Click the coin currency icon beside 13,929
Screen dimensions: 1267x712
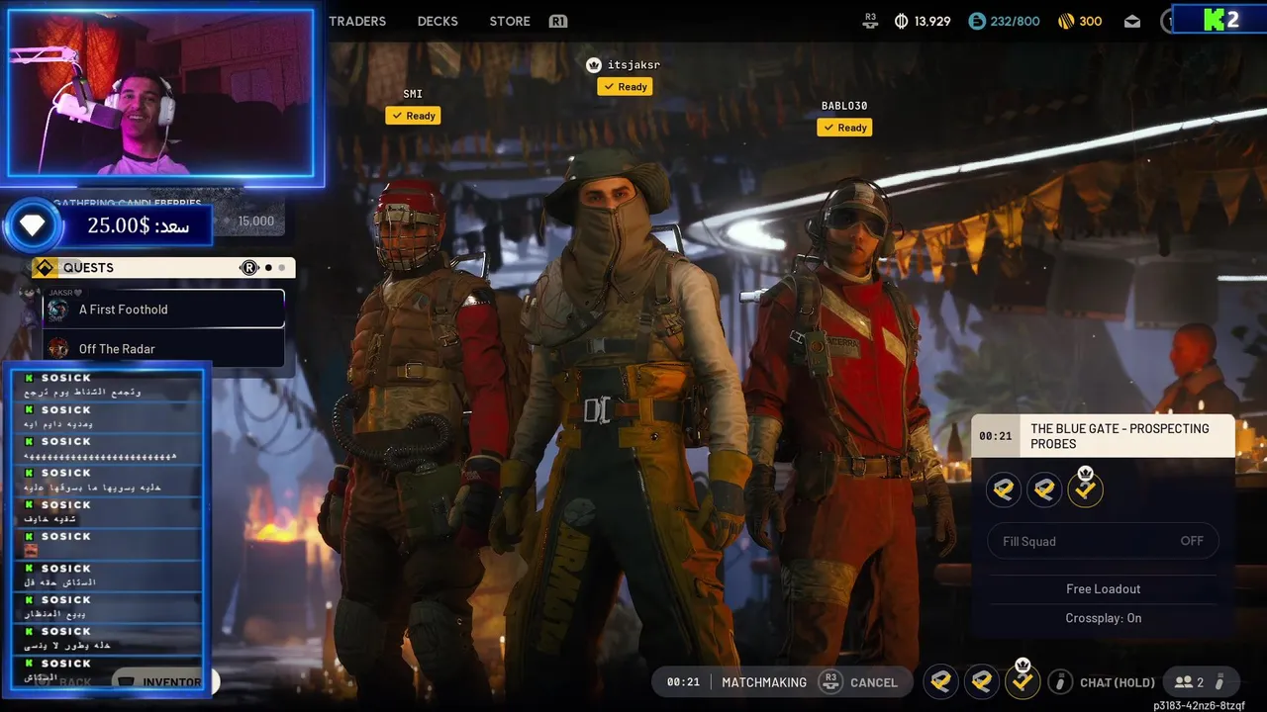click(x=901, y=21)
